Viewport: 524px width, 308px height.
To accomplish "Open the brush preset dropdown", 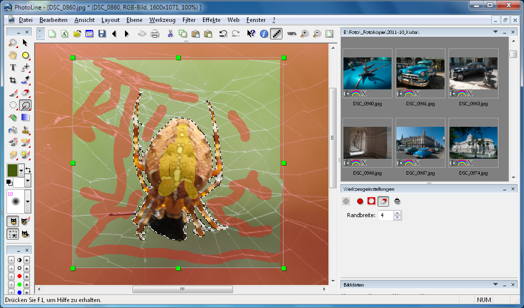I will click(27, 202).
